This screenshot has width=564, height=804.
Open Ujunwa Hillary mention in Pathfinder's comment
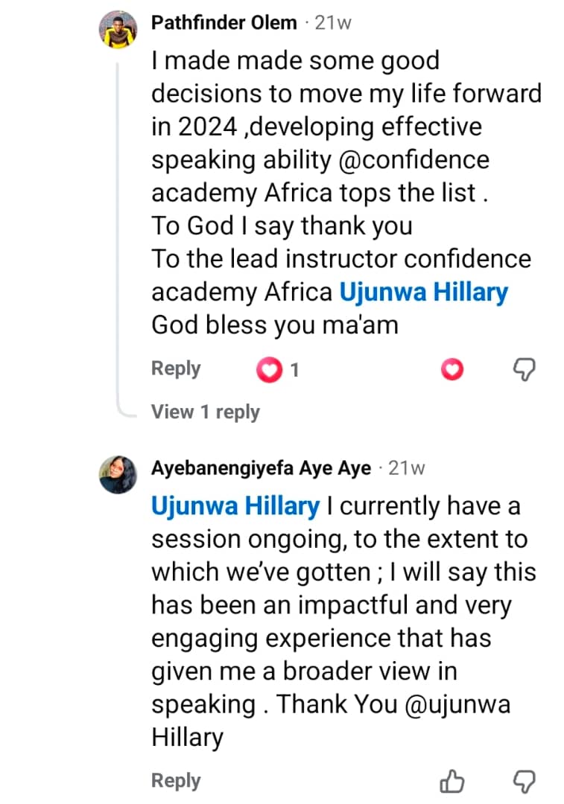pyautogui.click(x=423, y=292)
